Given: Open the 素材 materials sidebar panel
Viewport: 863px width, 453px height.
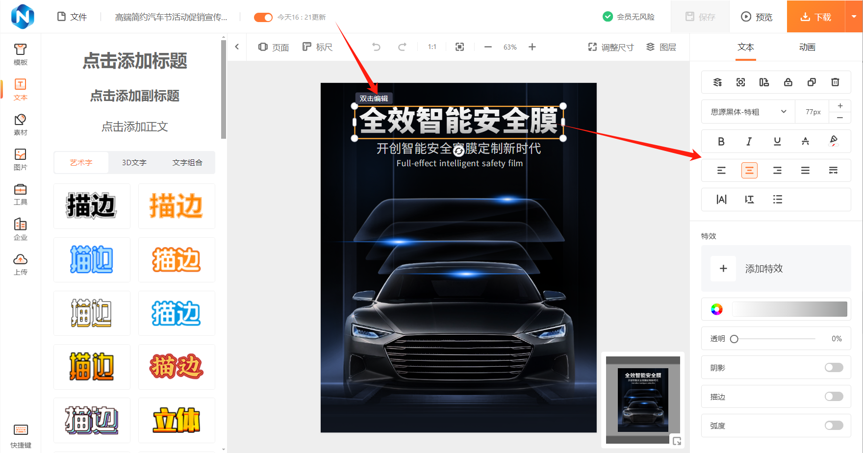Looking at the screenshot, I should tap(20, 125).
